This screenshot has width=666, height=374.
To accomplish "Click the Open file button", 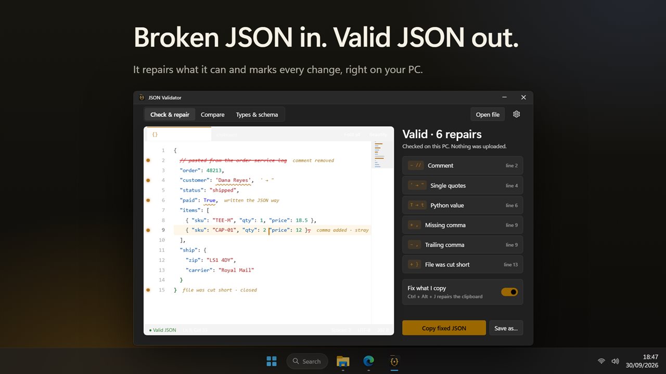I will point(488,114).
